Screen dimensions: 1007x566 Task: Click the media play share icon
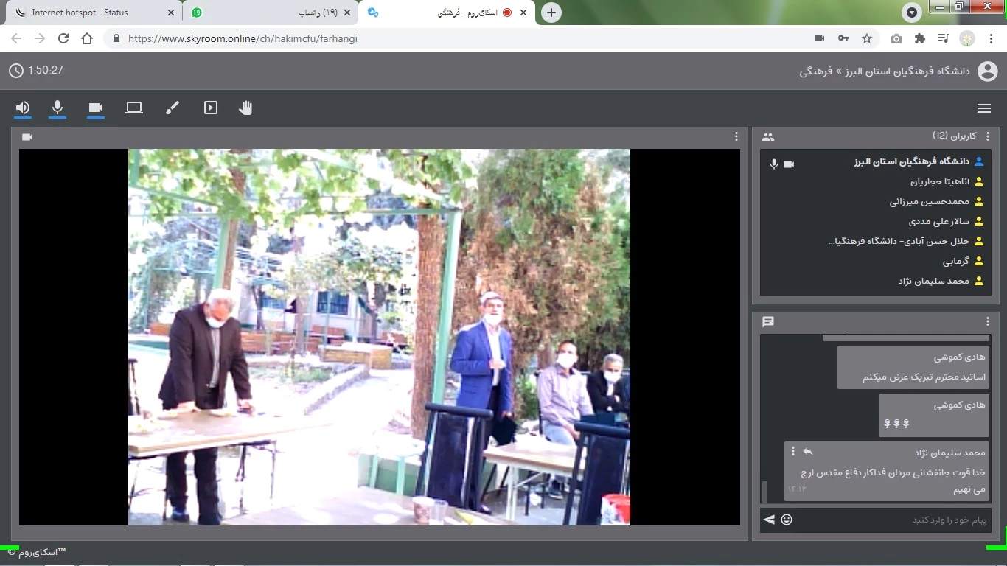pos(211,108)
